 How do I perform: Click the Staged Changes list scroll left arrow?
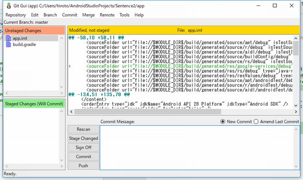pyautogui.click(x=7, y=166)
